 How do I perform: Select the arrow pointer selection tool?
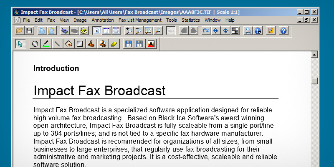tap(20, 44)
